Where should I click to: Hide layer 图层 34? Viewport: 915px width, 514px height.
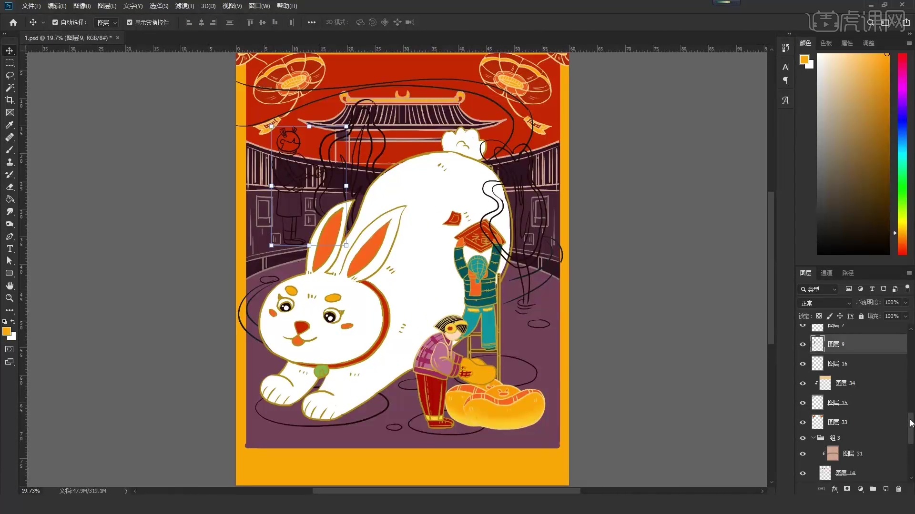pyautogui.click(x=803, y=383)
